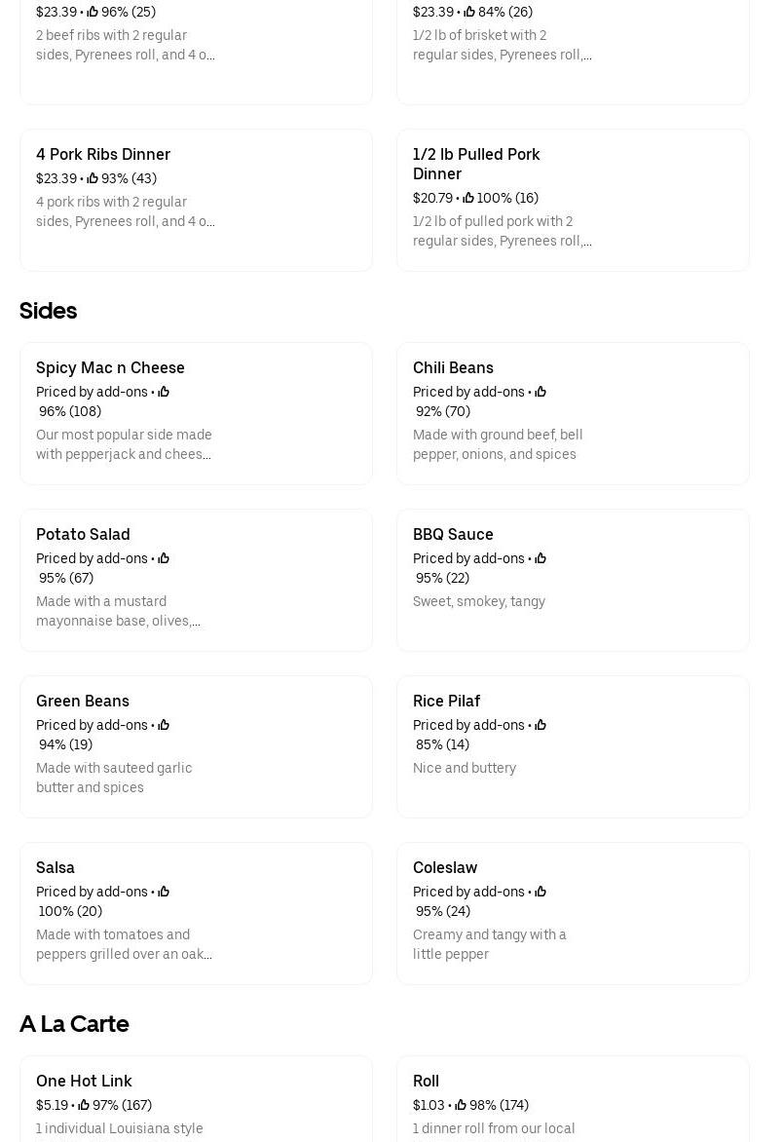This screenshot has width=783, height=1142.
Task: Click thumbs-up rating icon on Chili Beans
Action: tap(541, 392)
